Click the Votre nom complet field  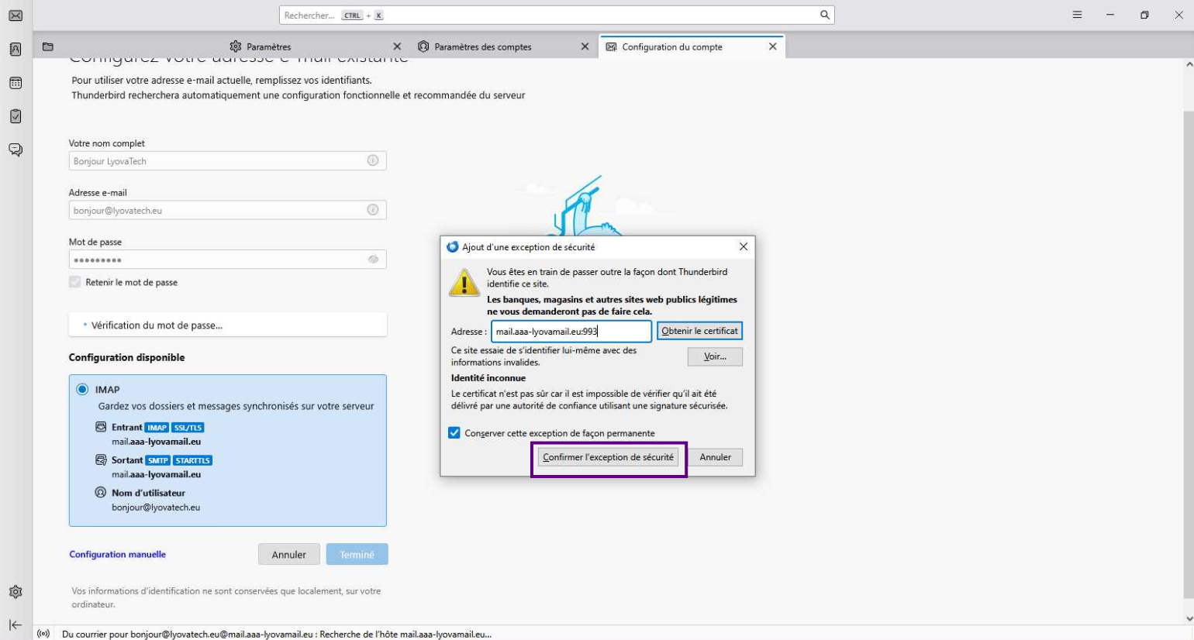pos(228,161)
